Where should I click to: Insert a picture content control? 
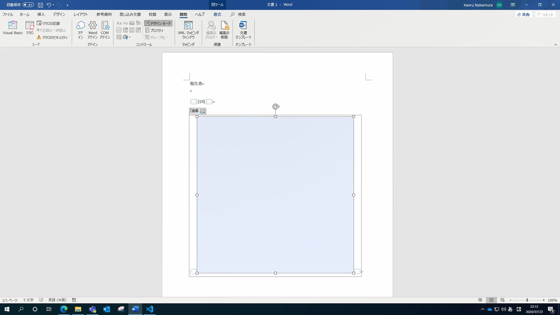[x=132, y=23]
